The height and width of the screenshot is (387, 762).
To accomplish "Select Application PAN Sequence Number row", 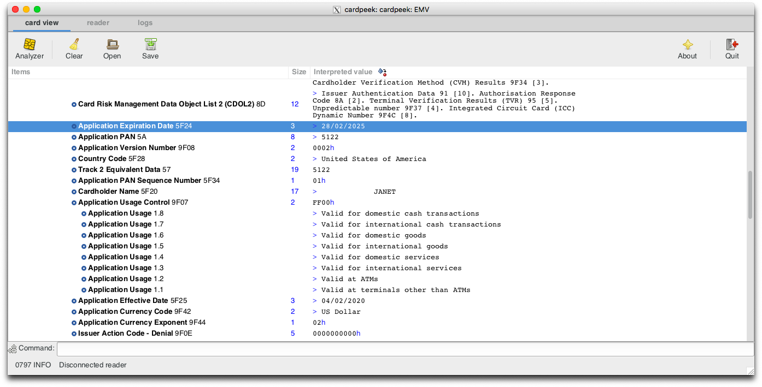I will click(x=377, y=181).
